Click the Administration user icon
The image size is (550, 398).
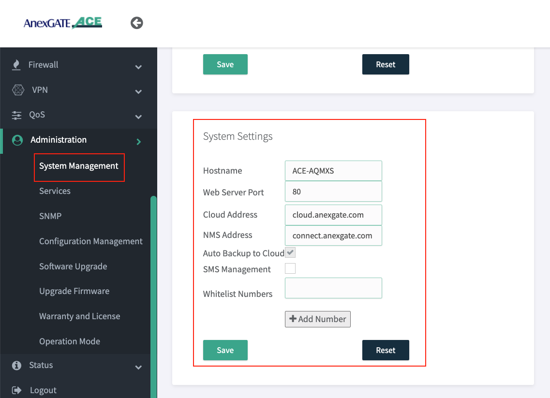tap(17, 140)
